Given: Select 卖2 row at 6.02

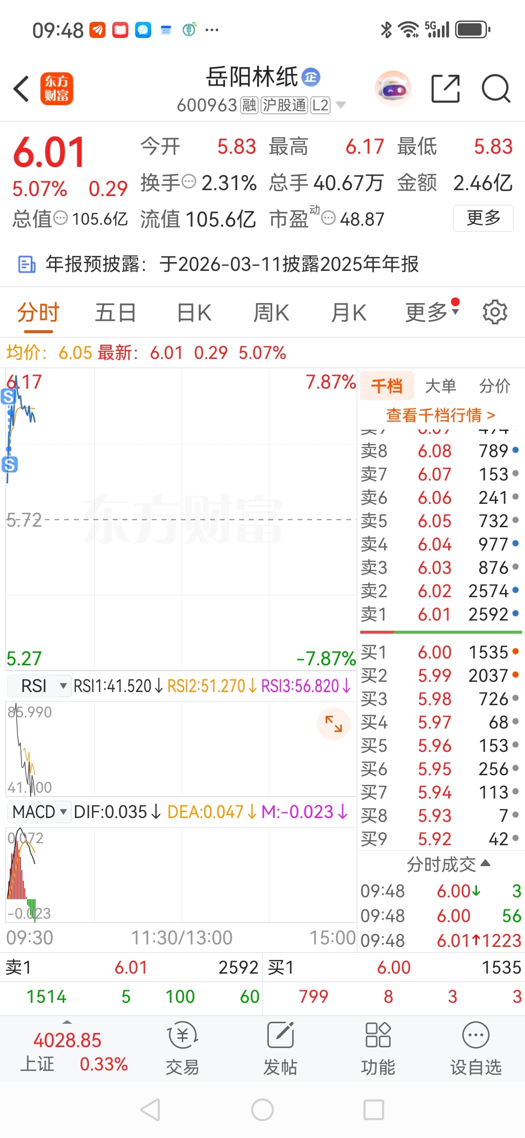Looking at the screenshot, I should pos(440,591).
